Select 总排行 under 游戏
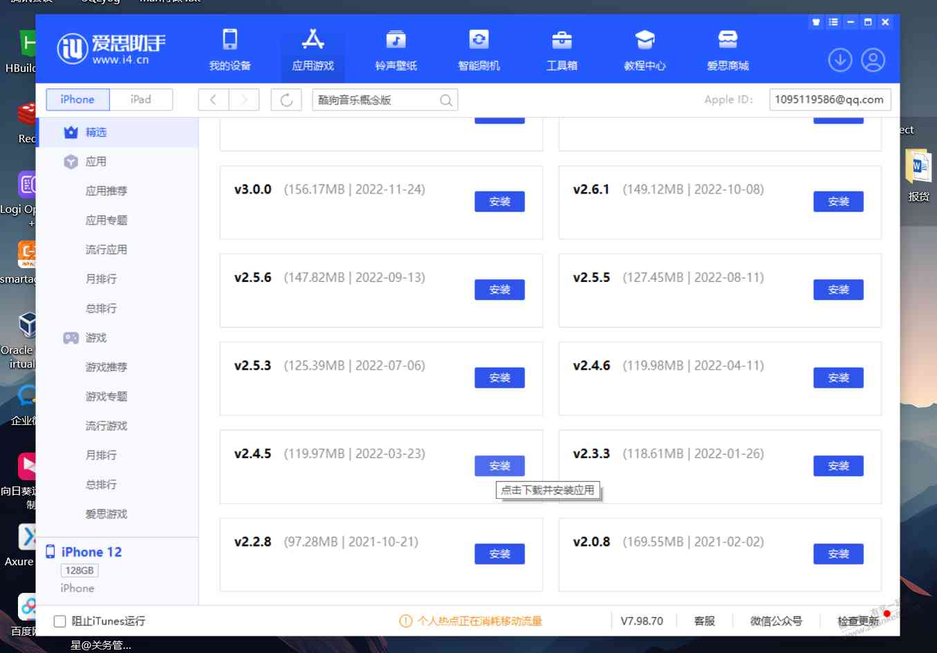Screen dimensions: 937x653 (101, 484)
